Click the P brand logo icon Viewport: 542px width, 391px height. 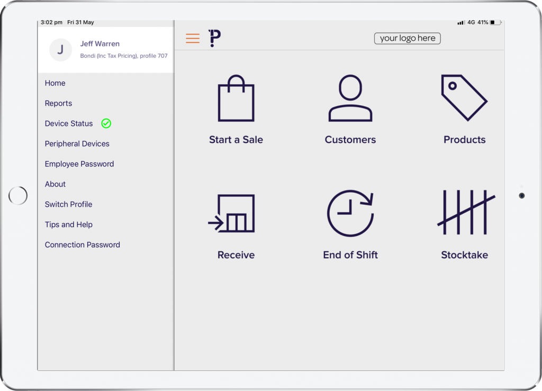214,38
